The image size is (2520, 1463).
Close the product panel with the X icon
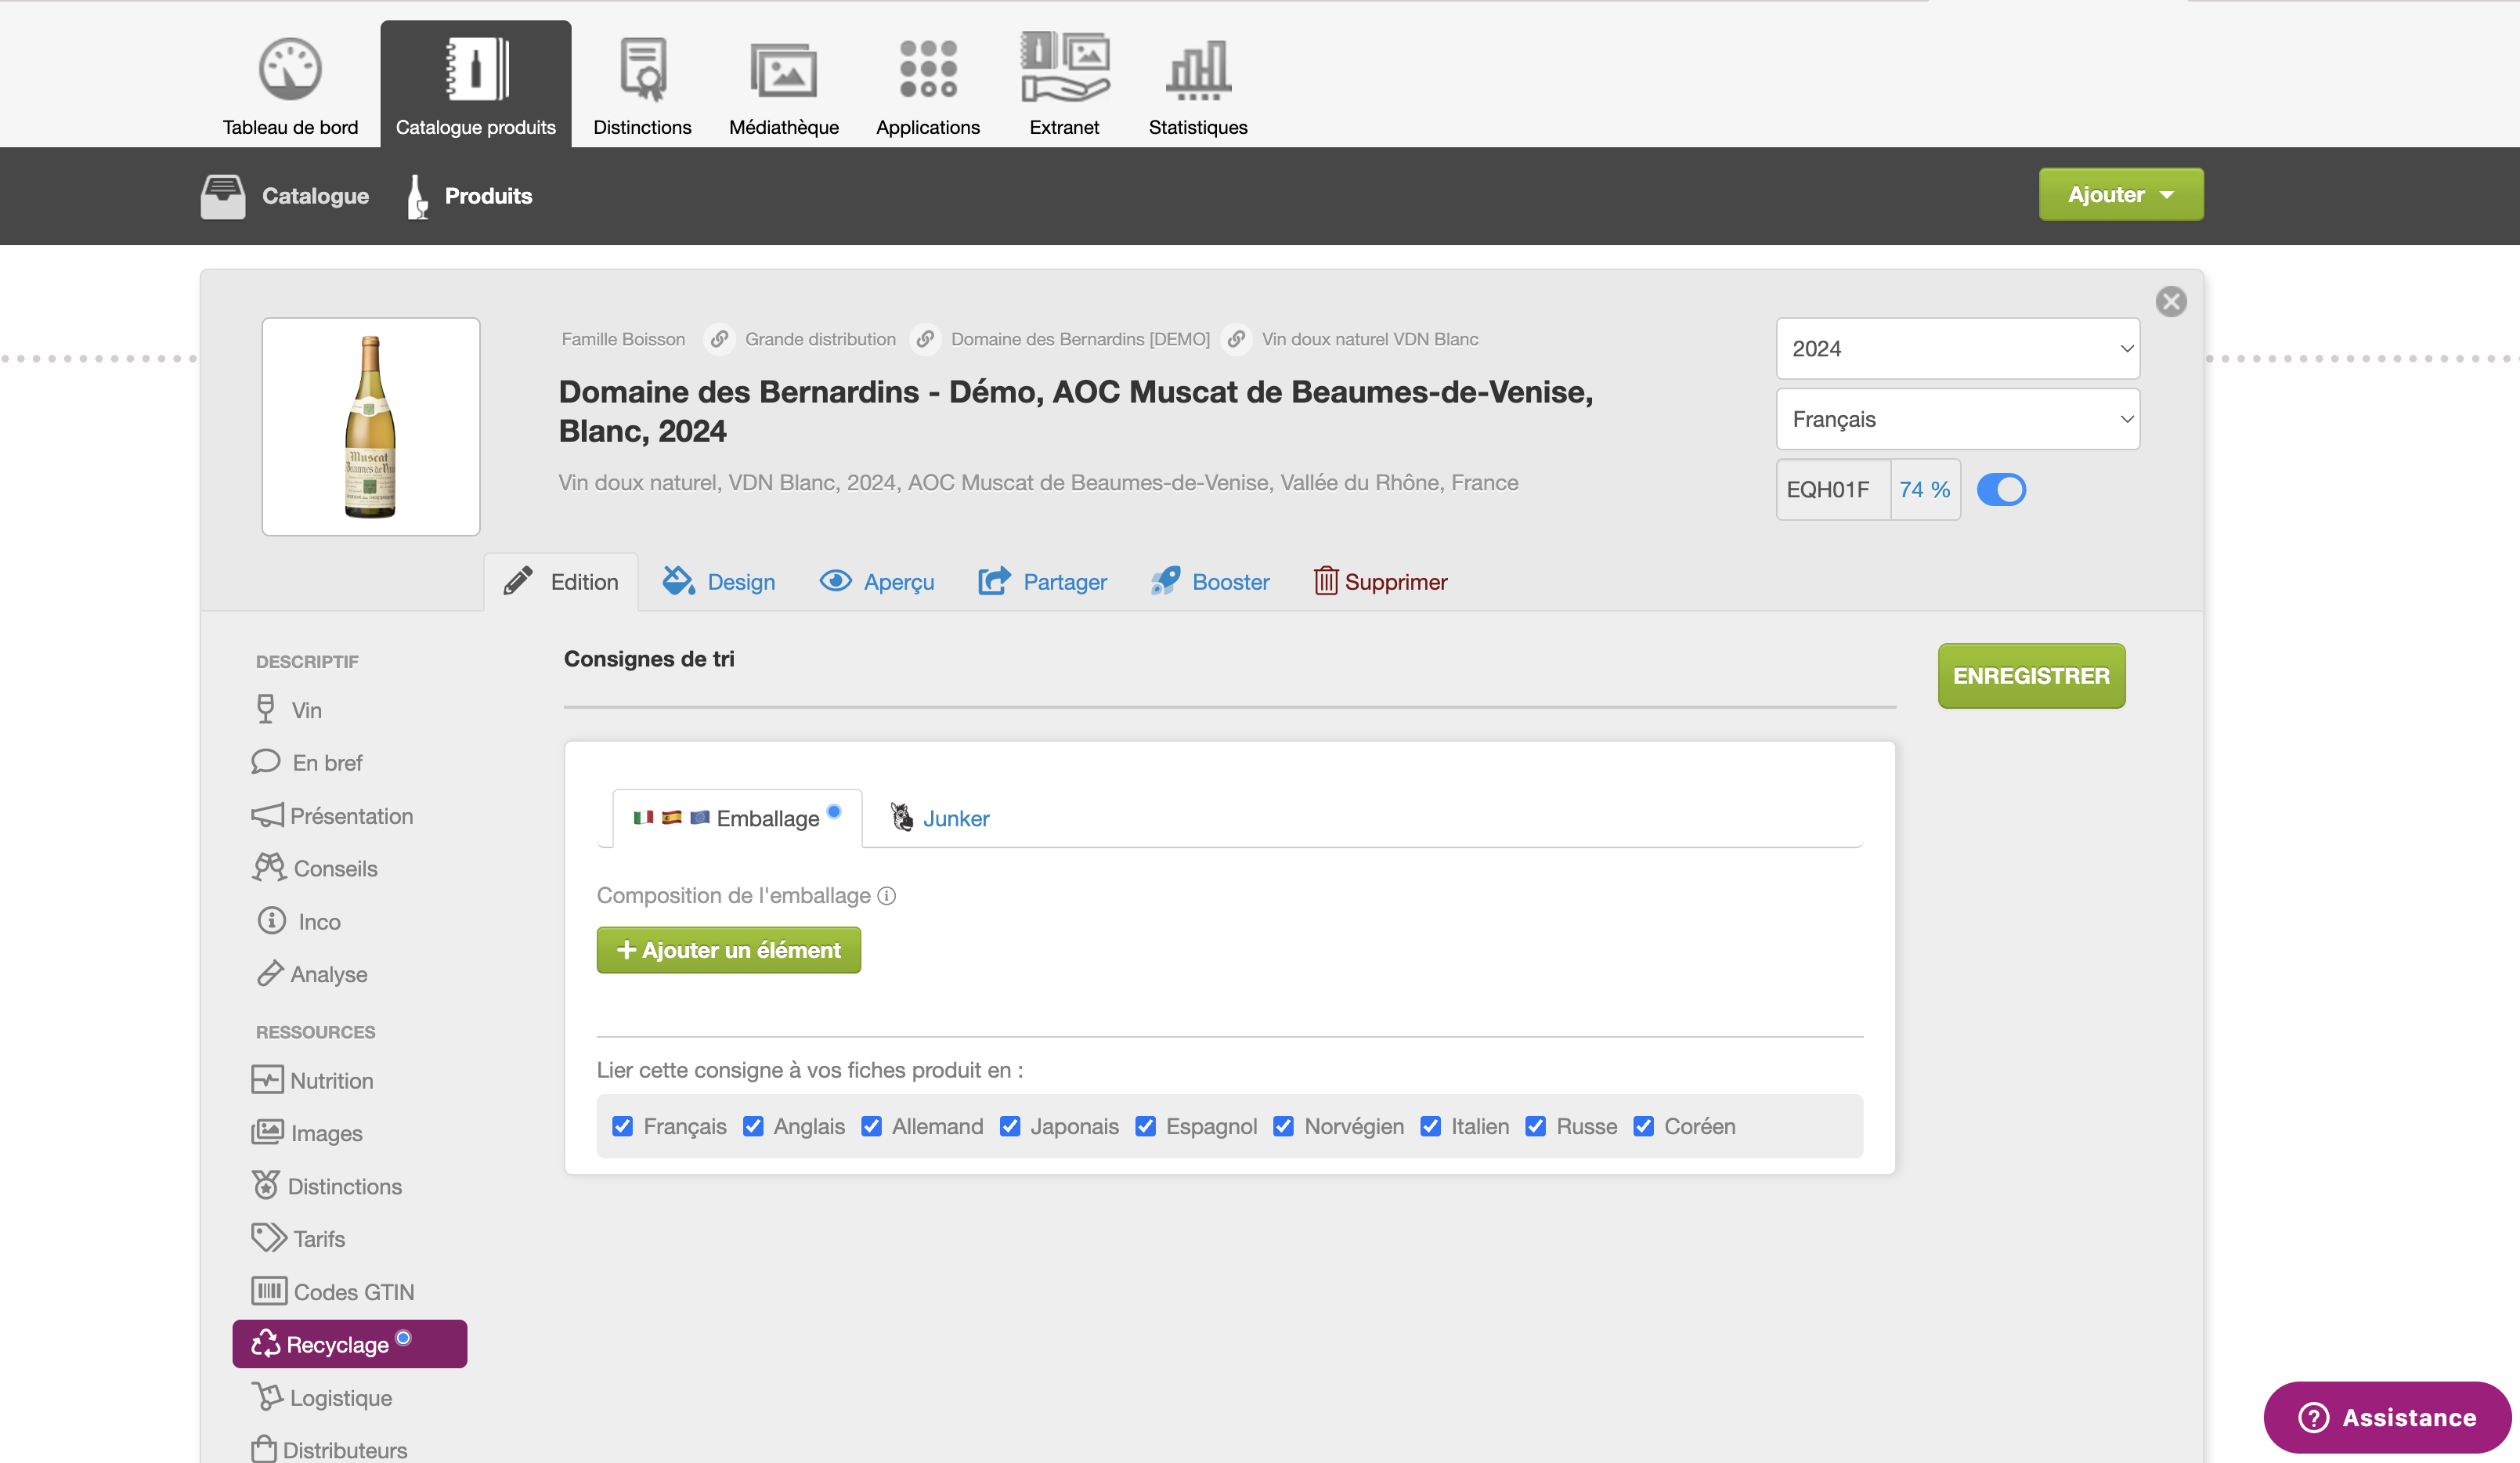point(2170,301)
